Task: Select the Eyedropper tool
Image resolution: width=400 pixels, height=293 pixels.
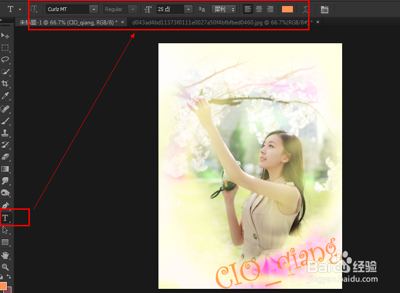Action: [x=5, y=96]
